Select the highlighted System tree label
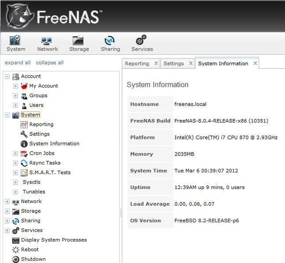Image resolution: width=285 pixels, height=263 pixels. [30, 115]
